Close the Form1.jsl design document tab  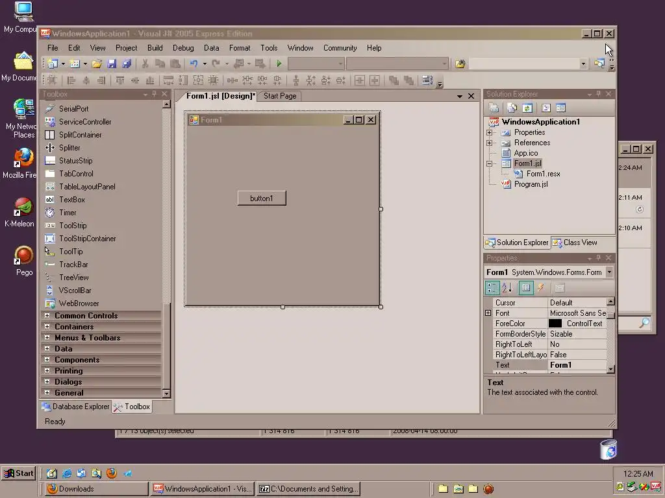[471, 96]
